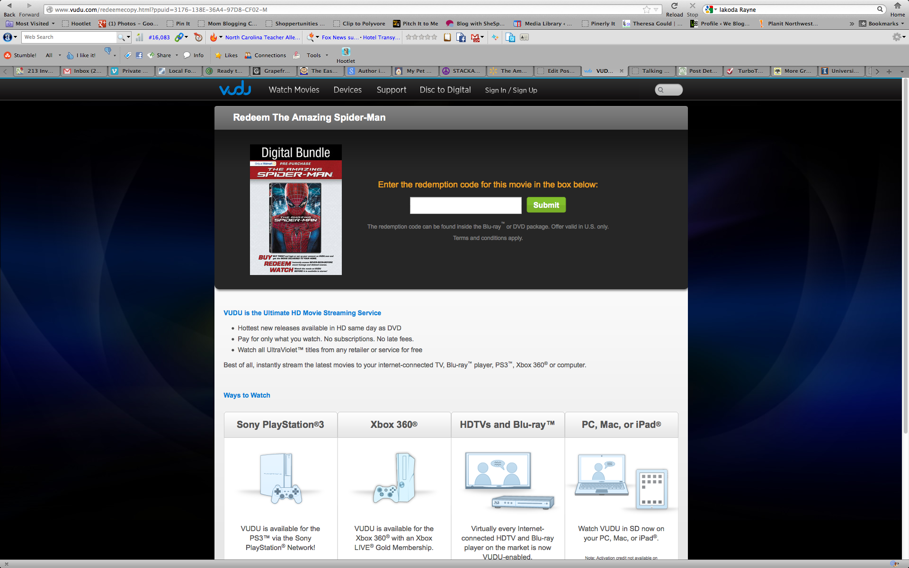Click the tag icon in StumbleUpon toolbar
This screenshot has height=568, width=909.
128,55
